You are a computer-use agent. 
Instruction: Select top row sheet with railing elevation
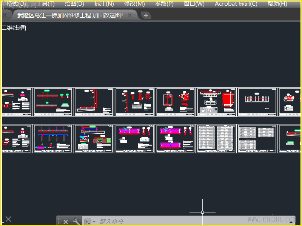point(257,102)
